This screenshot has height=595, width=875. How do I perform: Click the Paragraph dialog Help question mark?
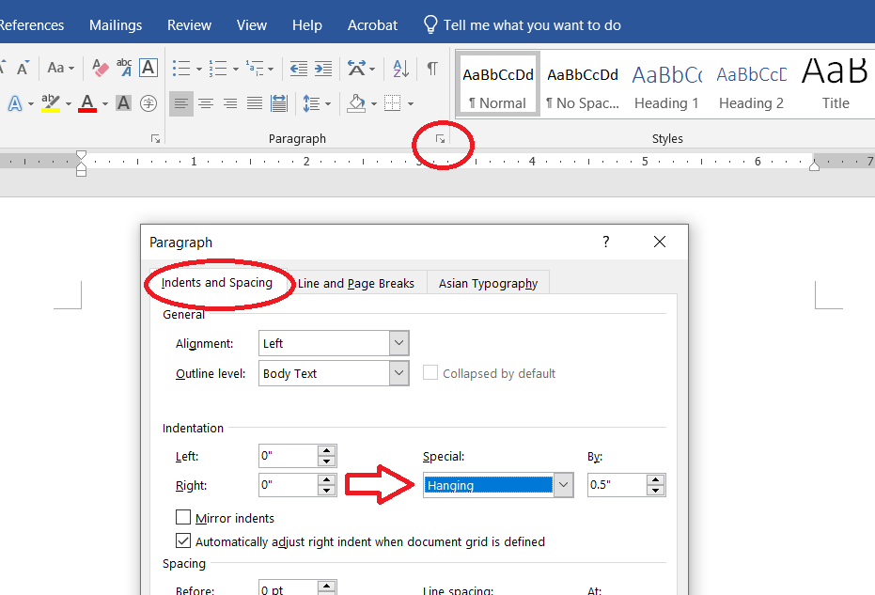coord(606,243)
